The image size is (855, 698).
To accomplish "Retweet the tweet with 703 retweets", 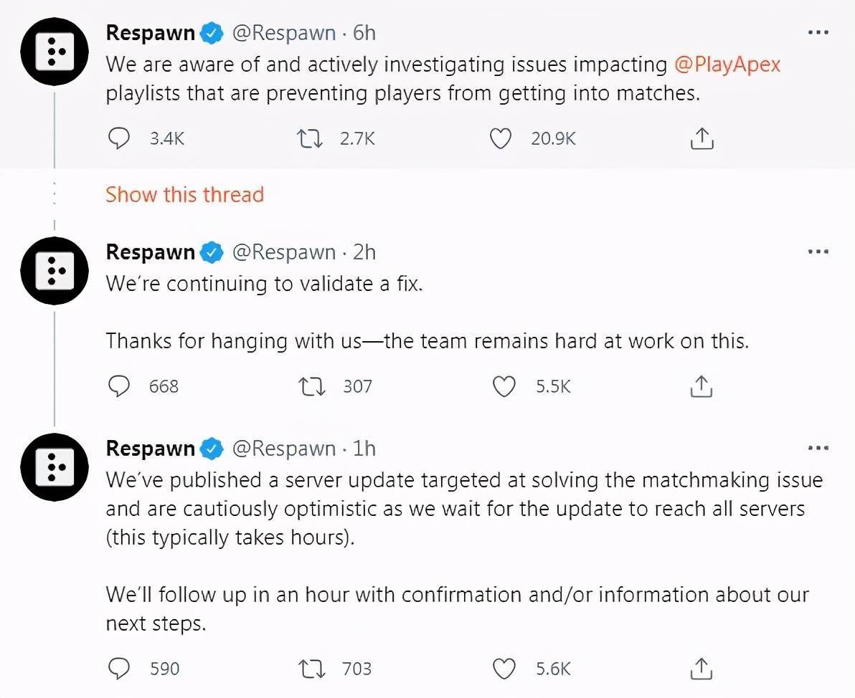I will [313, 669].
